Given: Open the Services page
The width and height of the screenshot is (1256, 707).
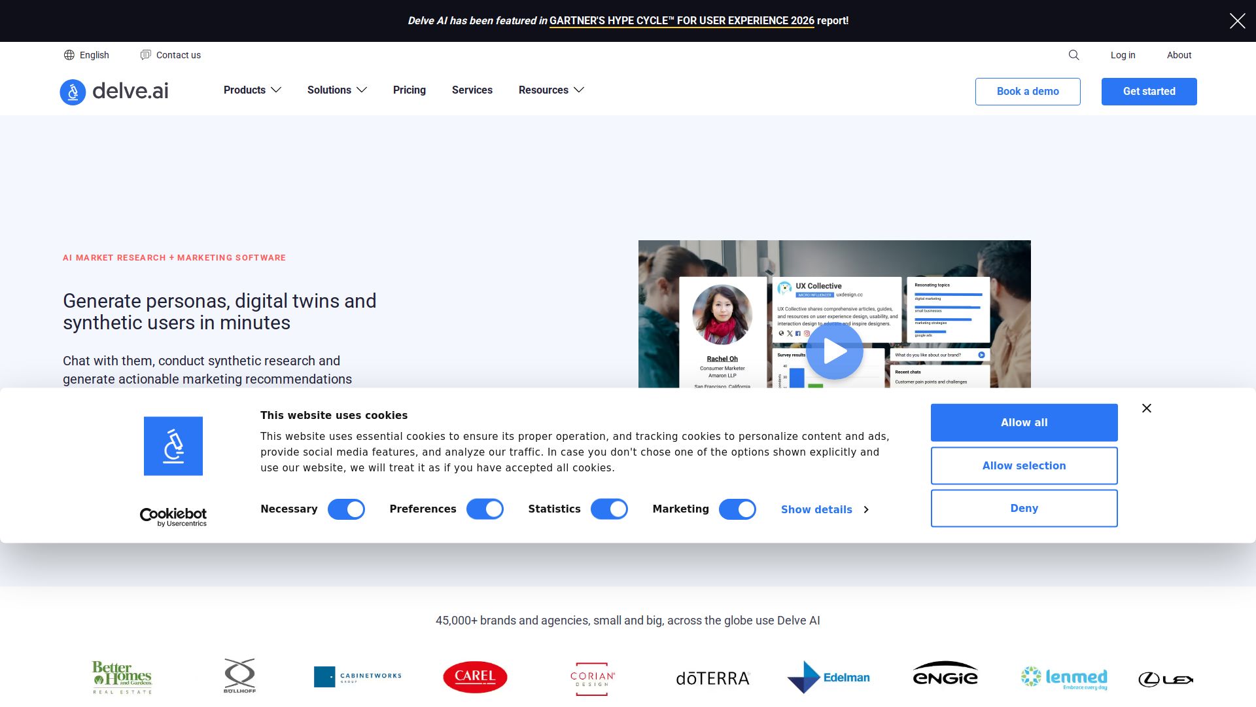Looking at the screenshot, I should [x=472, y=90].
